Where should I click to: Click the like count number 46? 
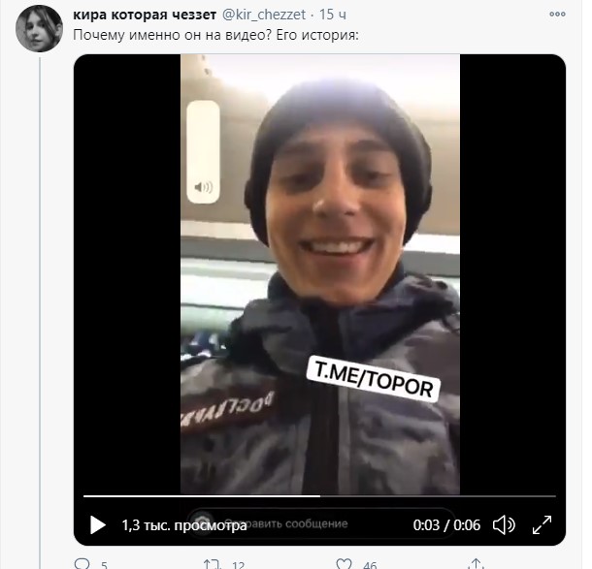pyautogui.click(x=369, y=564)
